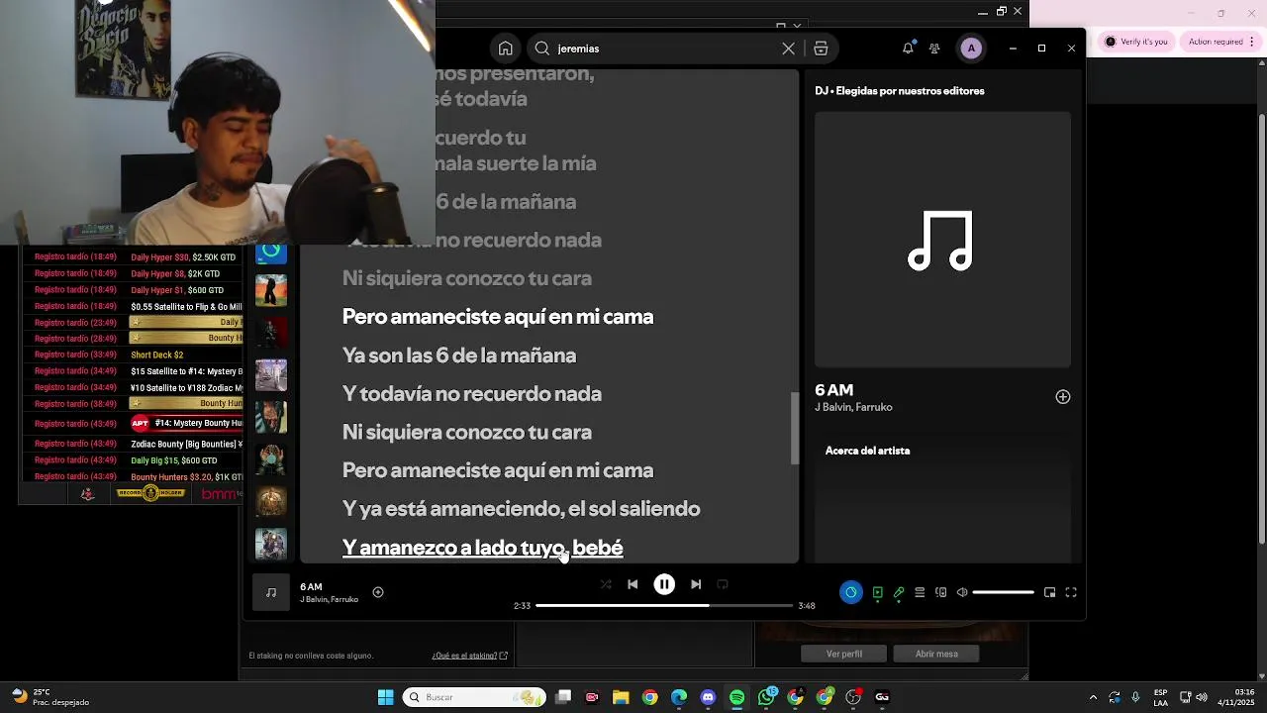Screen dimensions: 1267x713
Task: Open the Windows Start menu
Action: pyautogui.click(x=385, y=697)
